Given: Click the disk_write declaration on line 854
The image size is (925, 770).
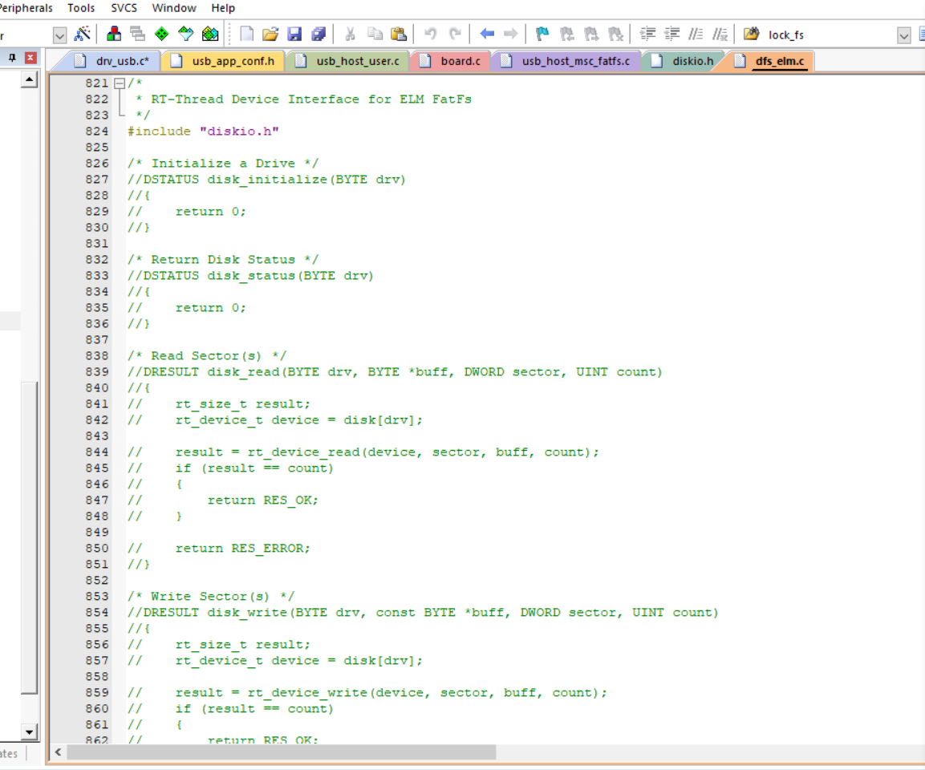Looking at the screenshot, I should (423, 613).
